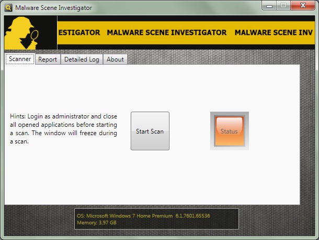
Task: Close the Malware Scene Investigator window
Action: pos(303,6)
